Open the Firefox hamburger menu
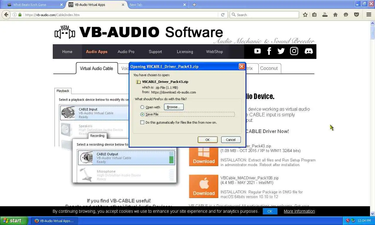This screenshot has width=375, height=225. [x=369, y=15]
